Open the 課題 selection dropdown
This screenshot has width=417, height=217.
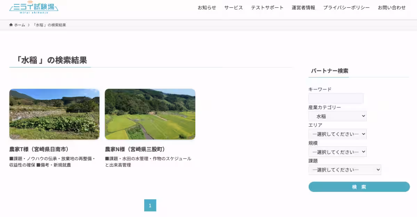click(x=344, y=170)
